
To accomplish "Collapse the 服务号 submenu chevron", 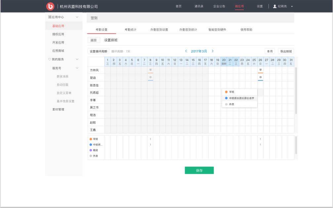I will point(77,68).
